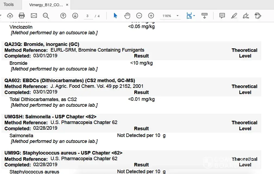Image resolution: width=274 pixels, height=174 pixels.
Task: Click the scrolling mode keyboard icon
Action: click(x=205, y=16)
